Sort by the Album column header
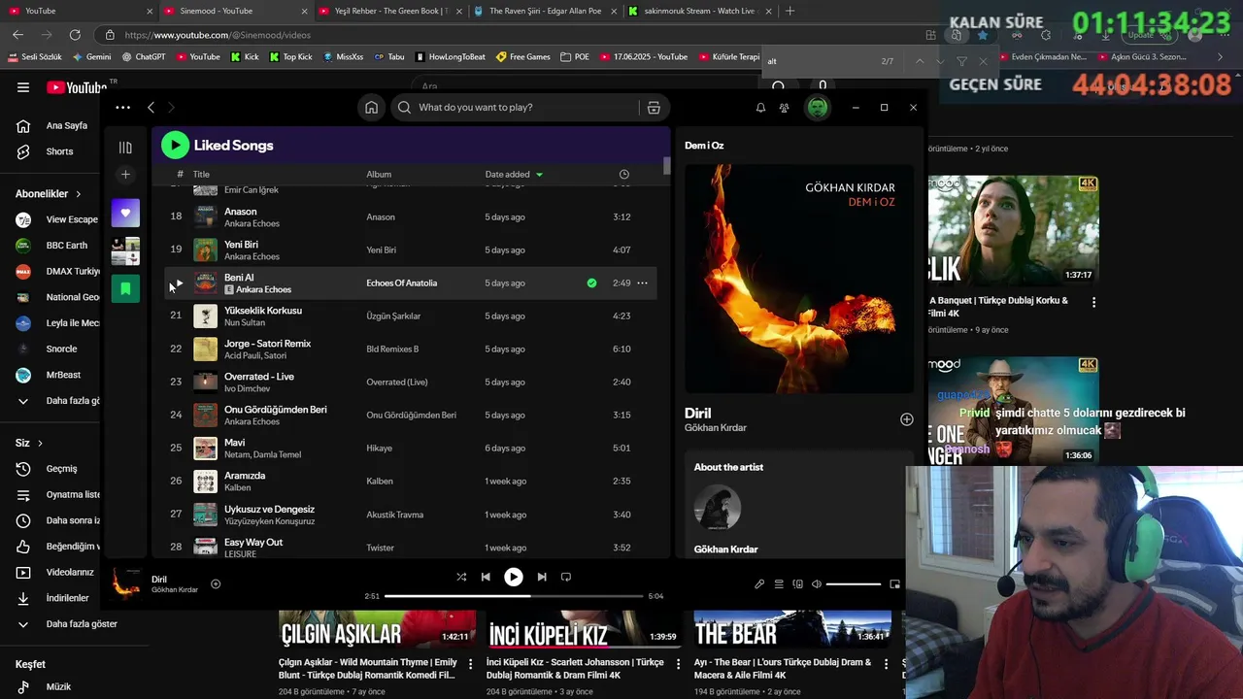Screen dimensions: 1243x699 click(x=379, y=175)
